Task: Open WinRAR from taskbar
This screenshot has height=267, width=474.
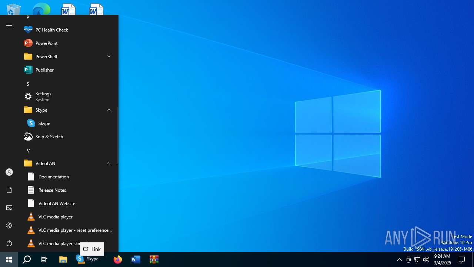Action: tap(154, 260)
